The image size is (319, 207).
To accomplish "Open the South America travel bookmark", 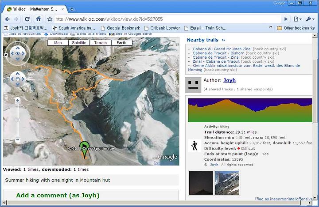I will tap(74, 28).
